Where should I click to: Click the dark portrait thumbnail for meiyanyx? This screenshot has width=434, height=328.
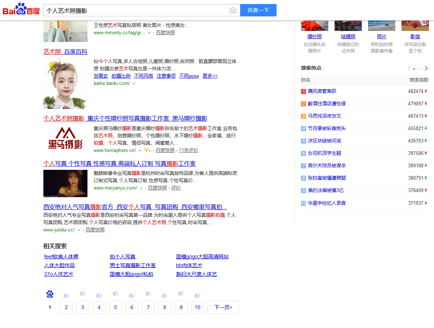(65, 184)
